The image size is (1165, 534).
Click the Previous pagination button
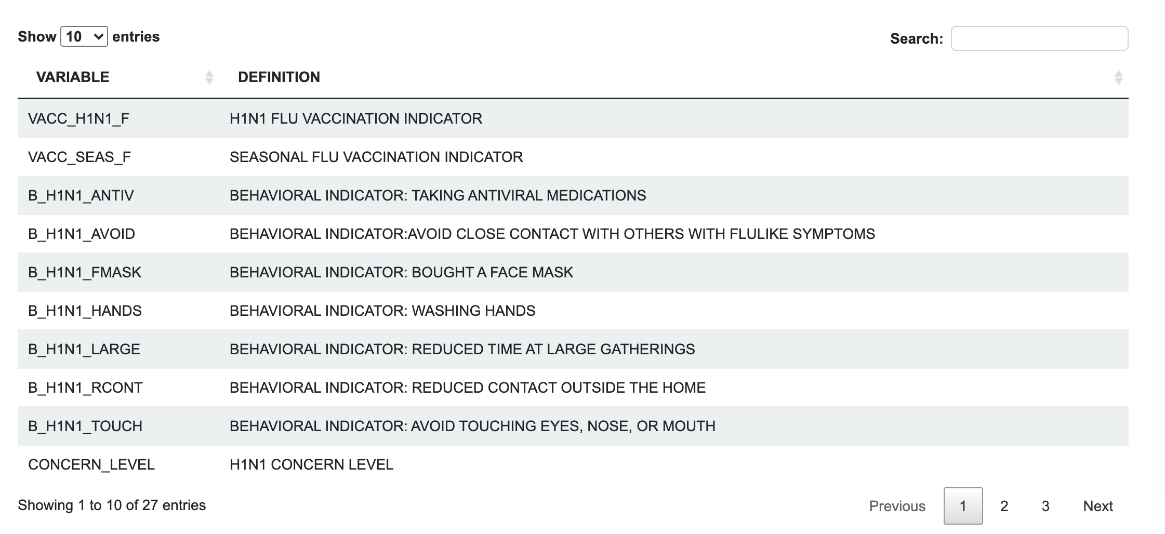click(x=897, y=506)
